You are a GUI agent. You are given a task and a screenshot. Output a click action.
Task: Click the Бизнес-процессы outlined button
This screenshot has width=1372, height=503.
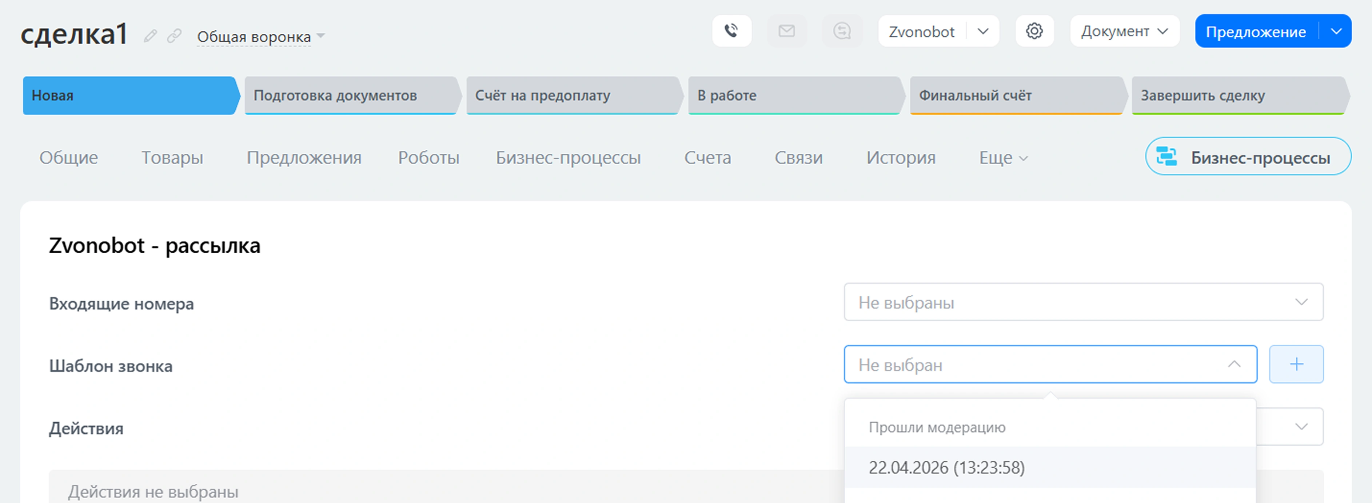(x=1248, y=157)
